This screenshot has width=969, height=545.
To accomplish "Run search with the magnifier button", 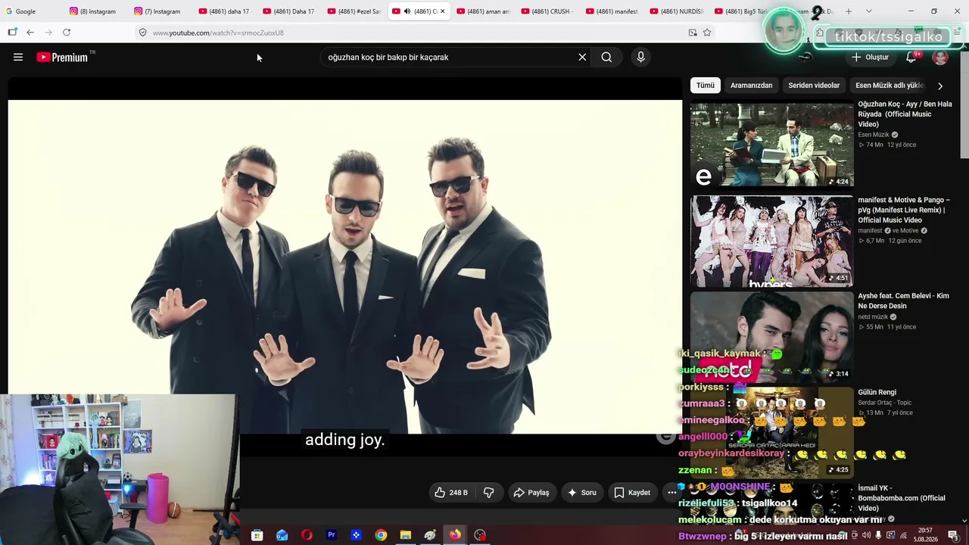I will 606,57.
